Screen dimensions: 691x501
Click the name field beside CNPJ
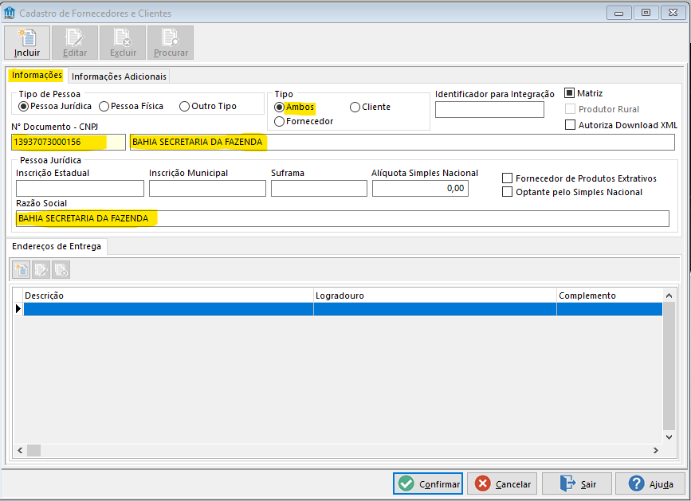pyautogui.click(x=402, y=143)
